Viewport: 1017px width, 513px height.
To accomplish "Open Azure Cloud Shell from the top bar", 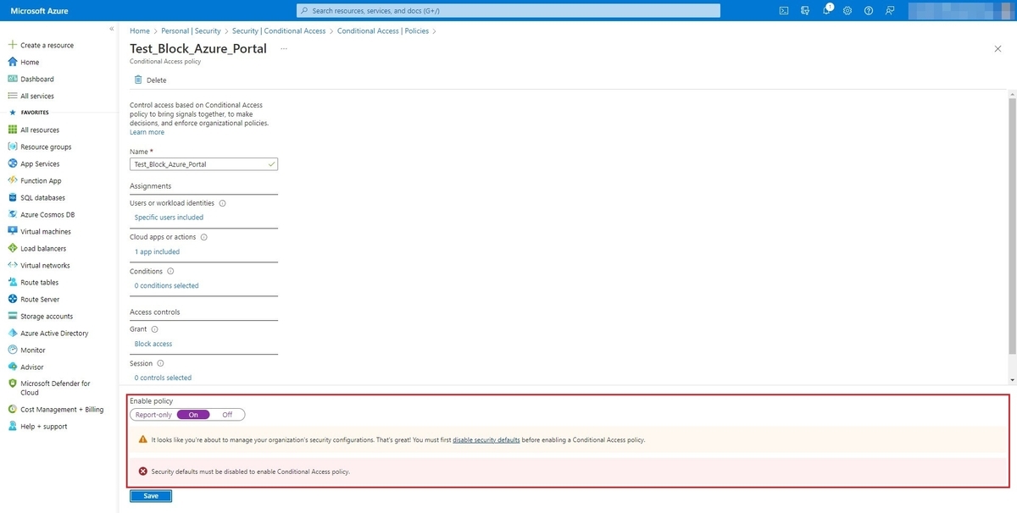I will pos(784,10).
